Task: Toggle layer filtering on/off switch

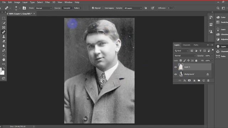Action: (x=213, y=50)
